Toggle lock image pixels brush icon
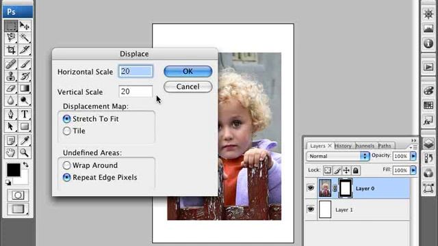 pos(337,170)
